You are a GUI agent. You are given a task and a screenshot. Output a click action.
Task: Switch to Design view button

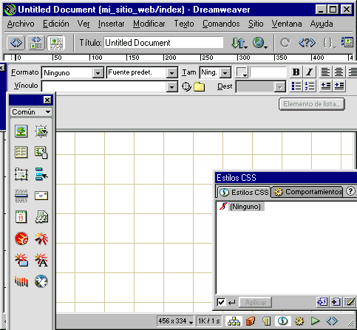[x=56, y=43]
